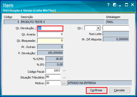
Task: Open the Qt. unit dropdown arrow
Action: pos(98,28)
